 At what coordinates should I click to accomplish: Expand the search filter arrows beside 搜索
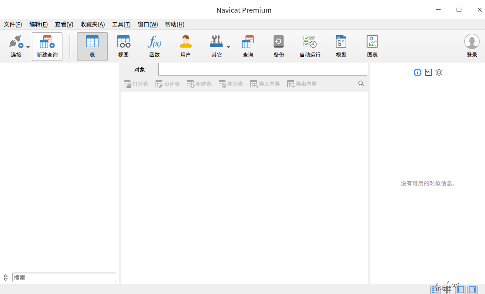[6, 278]
